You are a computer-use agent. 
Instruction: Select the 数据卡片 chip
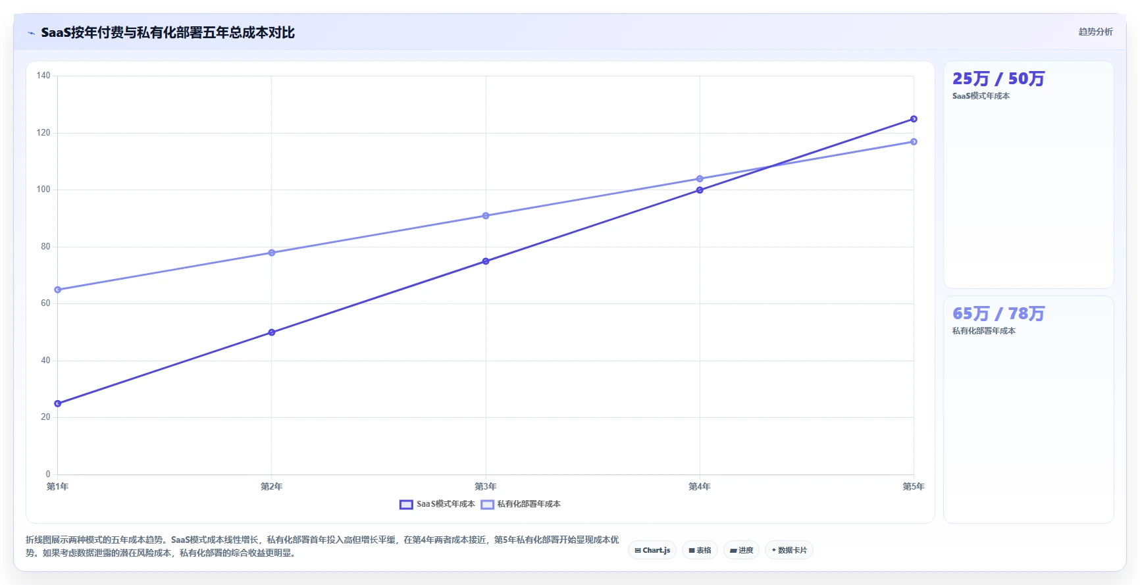[x=789, y=550]
